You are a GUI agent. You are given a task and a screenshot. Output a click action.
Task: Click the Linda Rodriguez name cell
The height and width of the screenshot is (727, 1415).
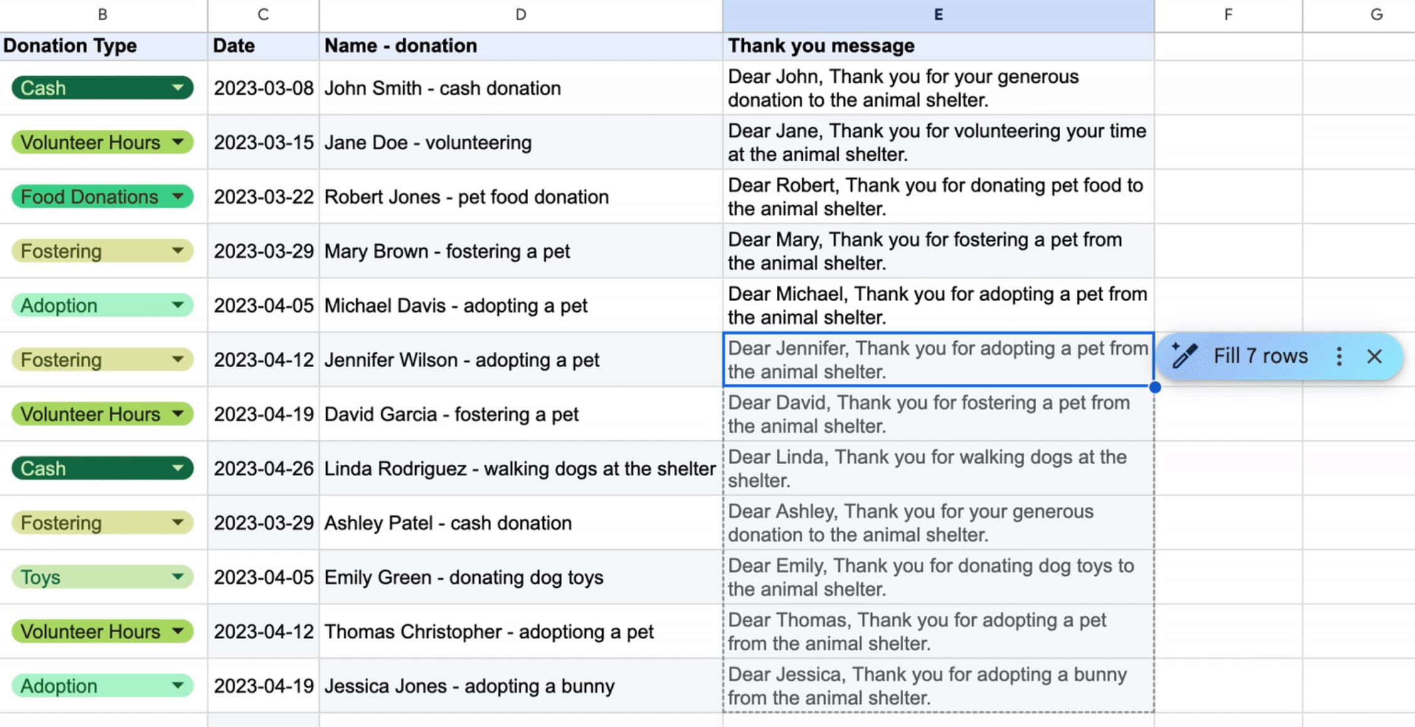[x=519, y=469]
